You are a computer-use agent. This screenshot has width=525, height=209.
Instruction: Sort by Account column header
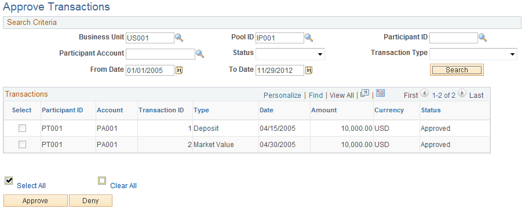point(110,110)
